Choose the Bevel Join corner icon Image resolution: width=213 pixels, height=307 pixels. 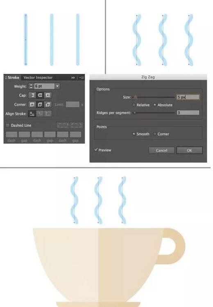click(48, 105)
